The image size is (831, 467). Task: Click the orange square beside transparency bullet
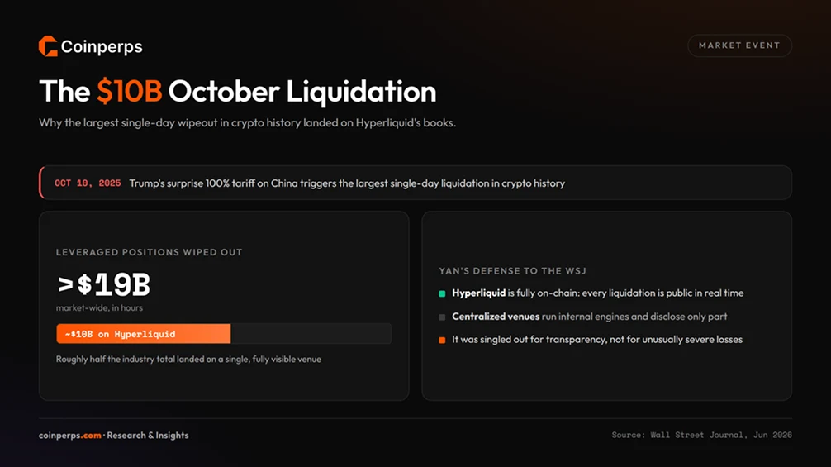point(442,340)
